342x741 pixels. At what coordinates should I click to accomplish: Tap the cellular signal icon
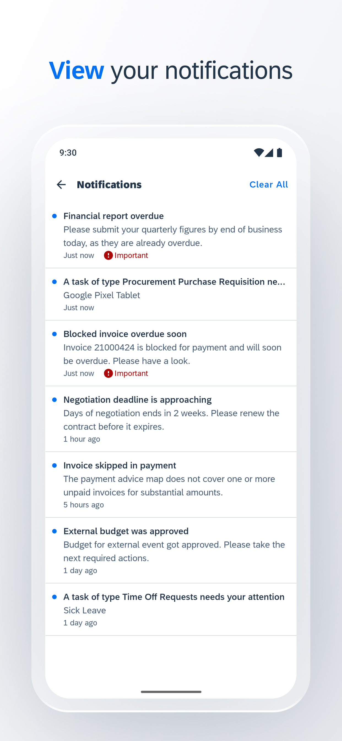(x=269, y=152)
